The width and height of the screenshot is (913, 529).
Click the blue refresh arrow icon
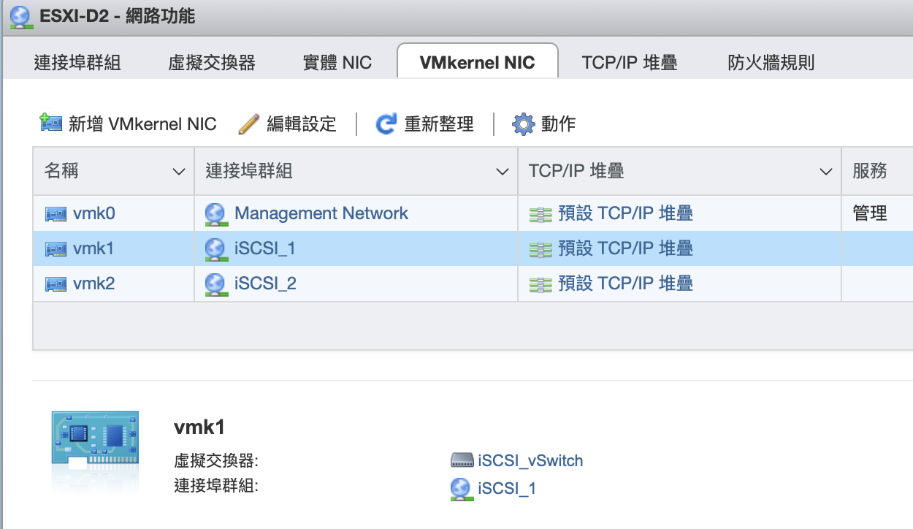386,124
